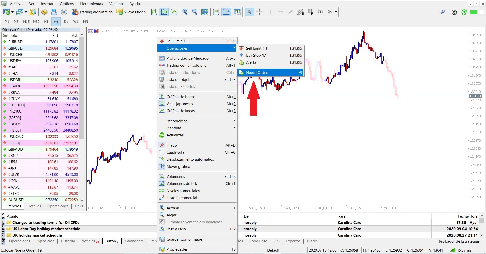The image size is (486, 254).
Task: Click the tile windows grid icon
Action: pos(205,12)
